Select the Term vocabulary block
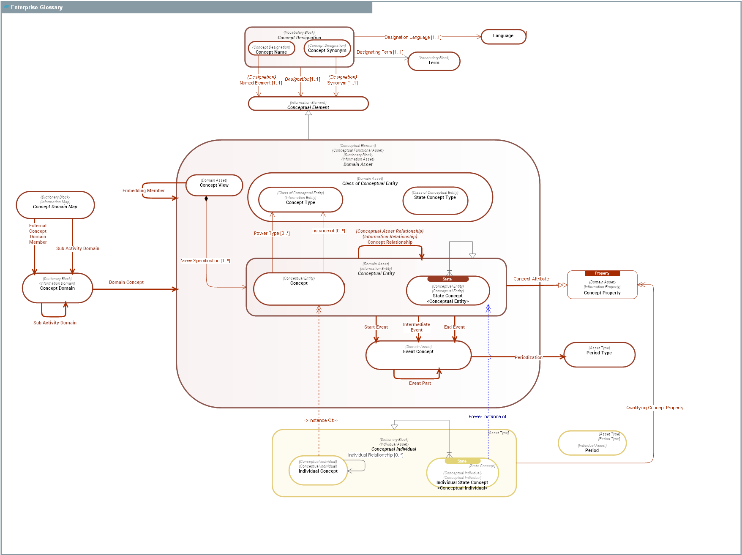This screenshot has width=742, height=555. coord(434,61)
